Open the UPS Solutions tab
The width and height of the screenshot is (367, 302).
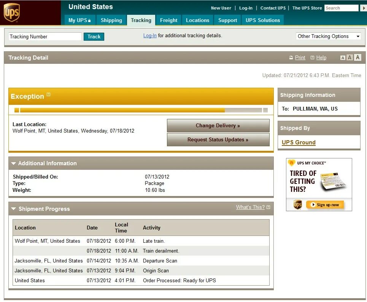tap(263, 20)
